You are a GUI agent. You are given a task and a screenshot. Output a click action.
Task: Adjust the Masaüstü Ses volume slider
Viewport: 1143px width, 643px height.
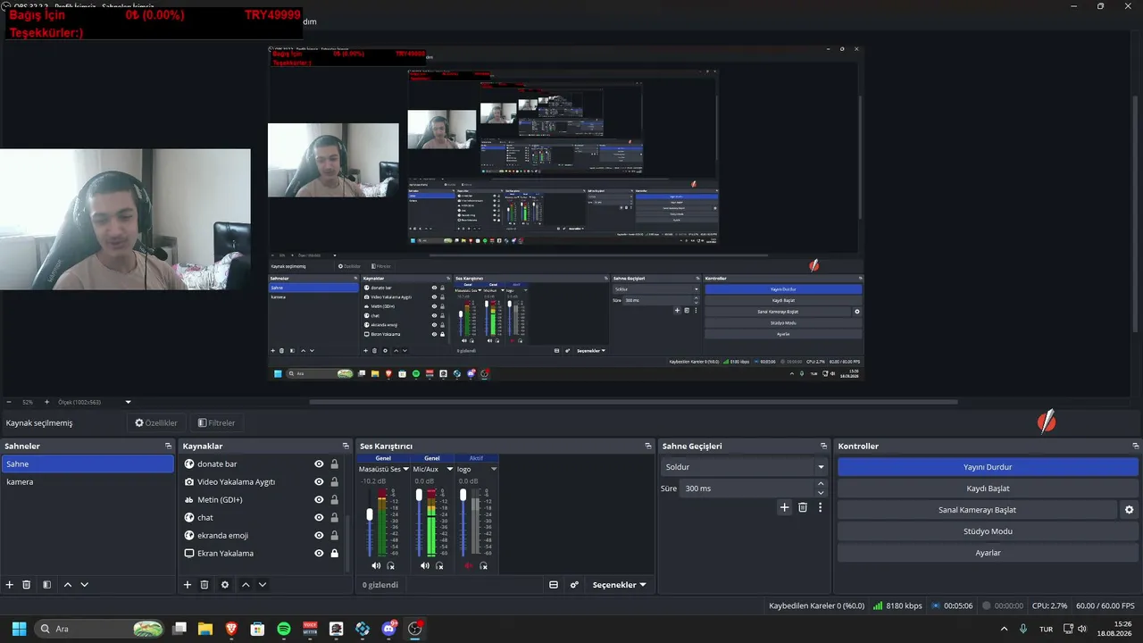click(x=370, y=514)
